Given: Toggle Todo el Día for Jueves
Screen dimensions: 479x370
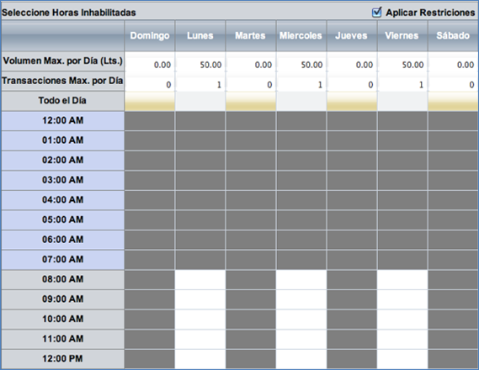Looking at the screenshot, I should pyautogui.click(x=352, y=101).
